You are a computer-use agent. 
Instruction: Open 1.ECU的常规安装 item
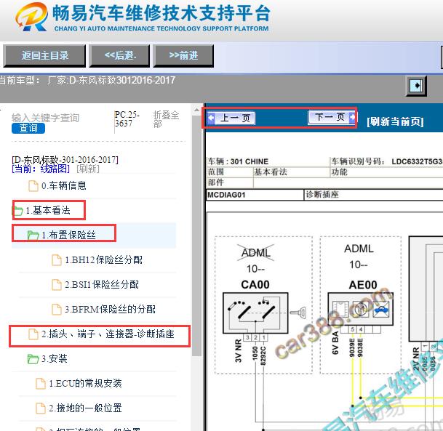click(85, 383)
